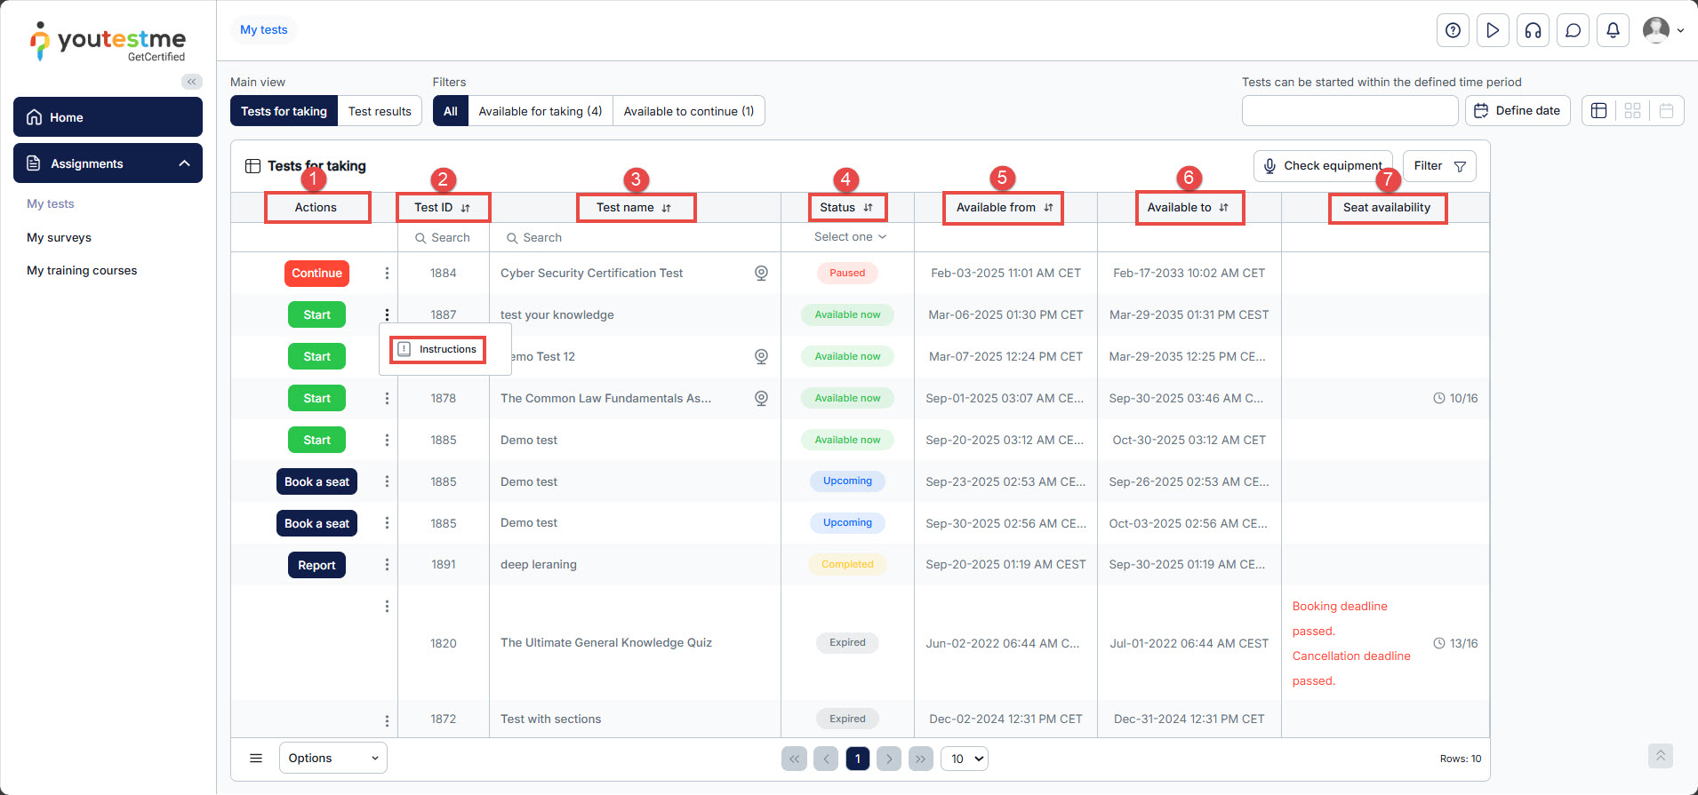The image size is (1698, 795).
Task: Open the headphones support icon
Action: tap(1533, 30)
